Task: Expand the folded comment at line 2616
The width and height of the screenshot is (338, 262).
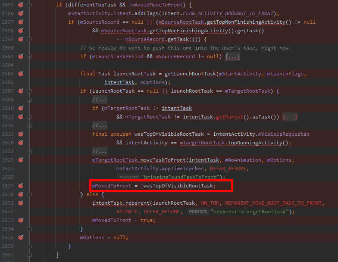Action: click(x=29, y=125)
